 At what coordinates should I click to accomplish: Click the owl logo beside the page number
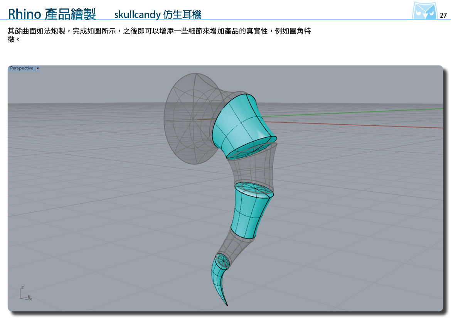(x=424, y=10)
